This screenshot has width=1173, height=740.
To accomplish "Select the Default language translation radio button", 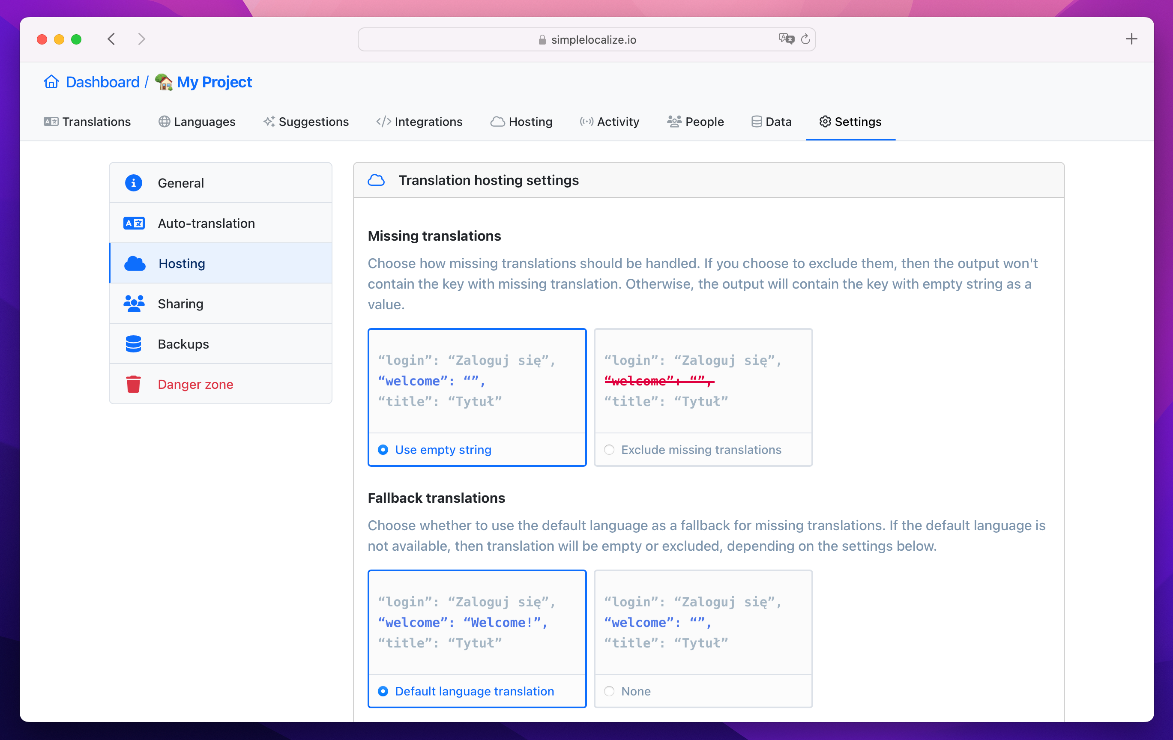I will coord(383,691).
